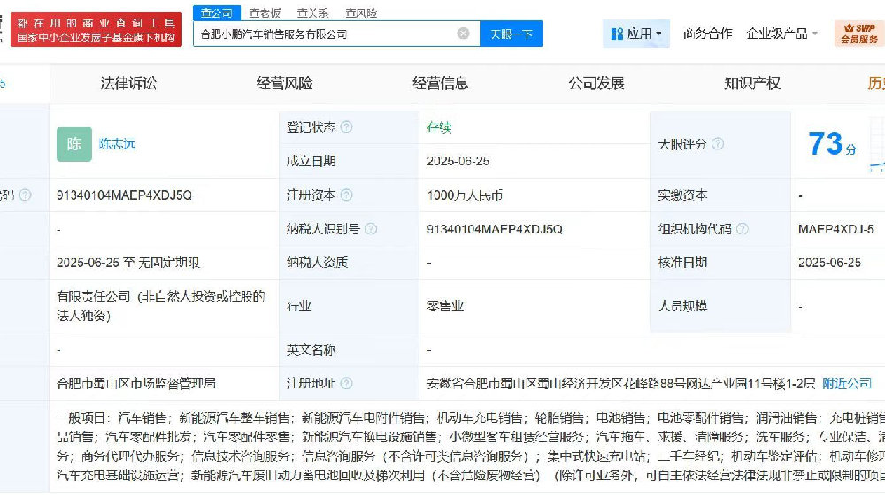Expand the 企业级产品 dropdown
This screenshot has width=885, height=497.
[x=781, y=34]
